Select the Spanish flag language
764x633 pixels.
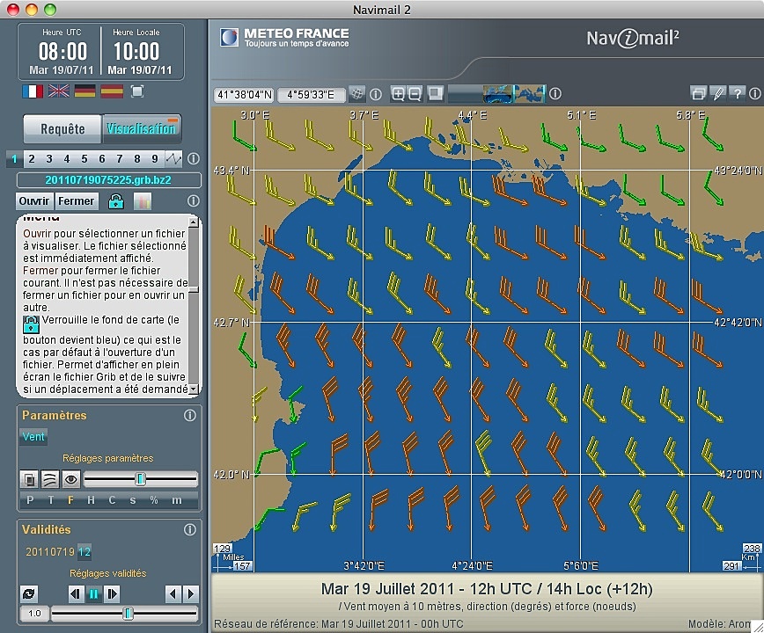click(x=112, y=91)
